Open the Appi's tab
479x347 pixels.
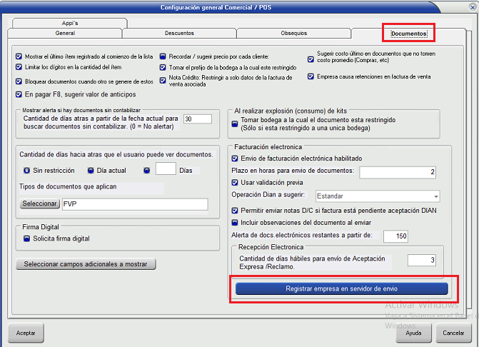click(70, 24)
